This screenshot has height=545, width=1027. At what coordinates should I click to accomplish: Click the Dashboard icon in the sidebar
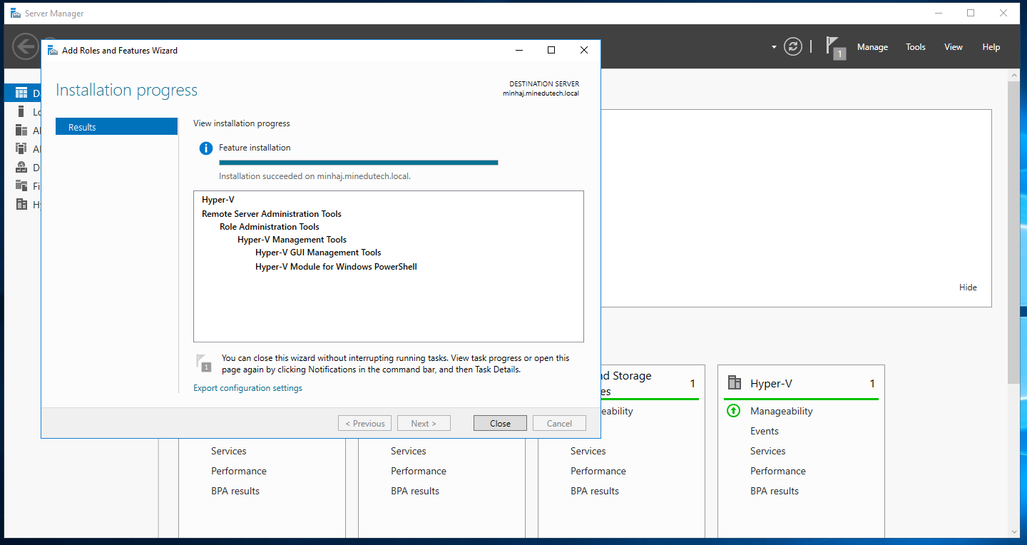click(21, 93)
